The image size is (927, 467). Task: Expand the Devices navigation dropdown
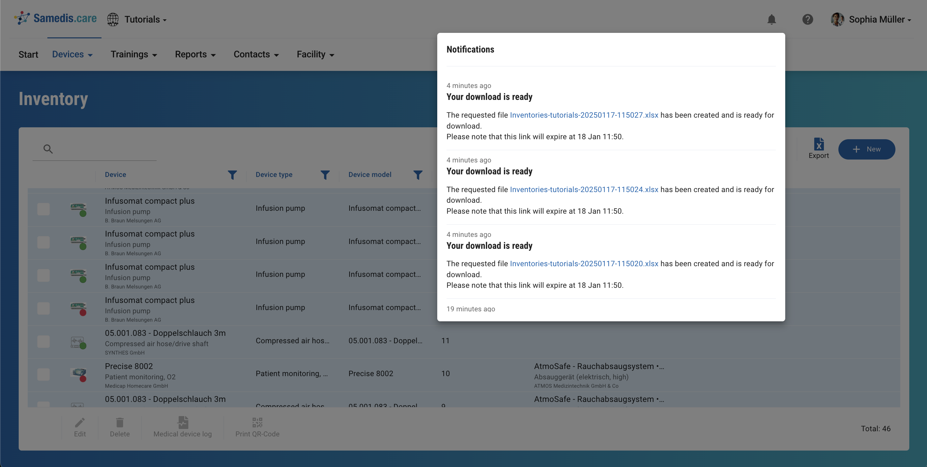pos(73,54)
